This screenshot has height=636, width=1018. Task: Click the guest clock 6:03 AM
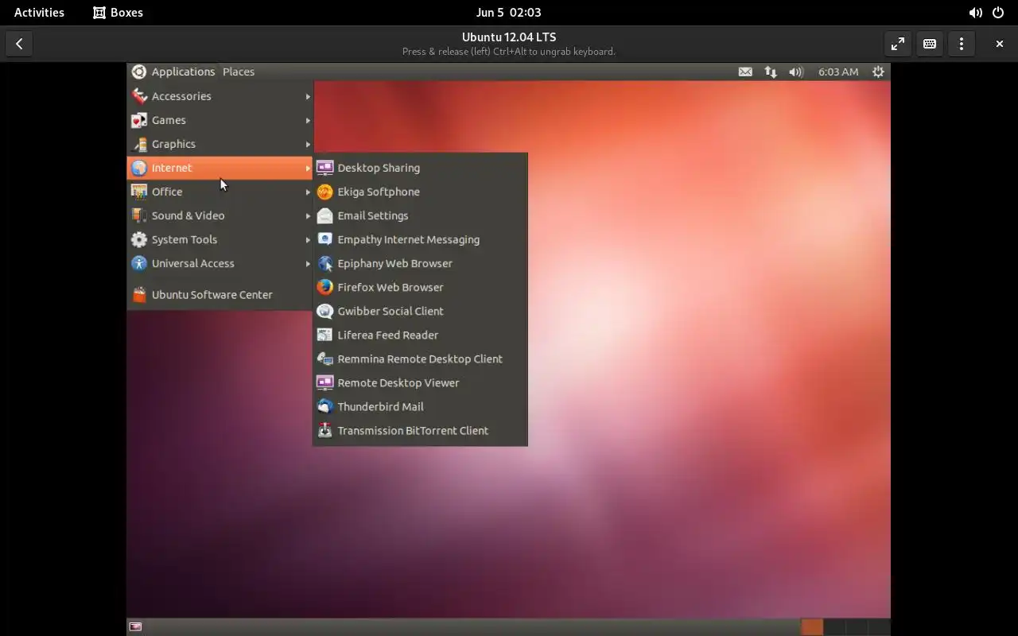[838, 72]
